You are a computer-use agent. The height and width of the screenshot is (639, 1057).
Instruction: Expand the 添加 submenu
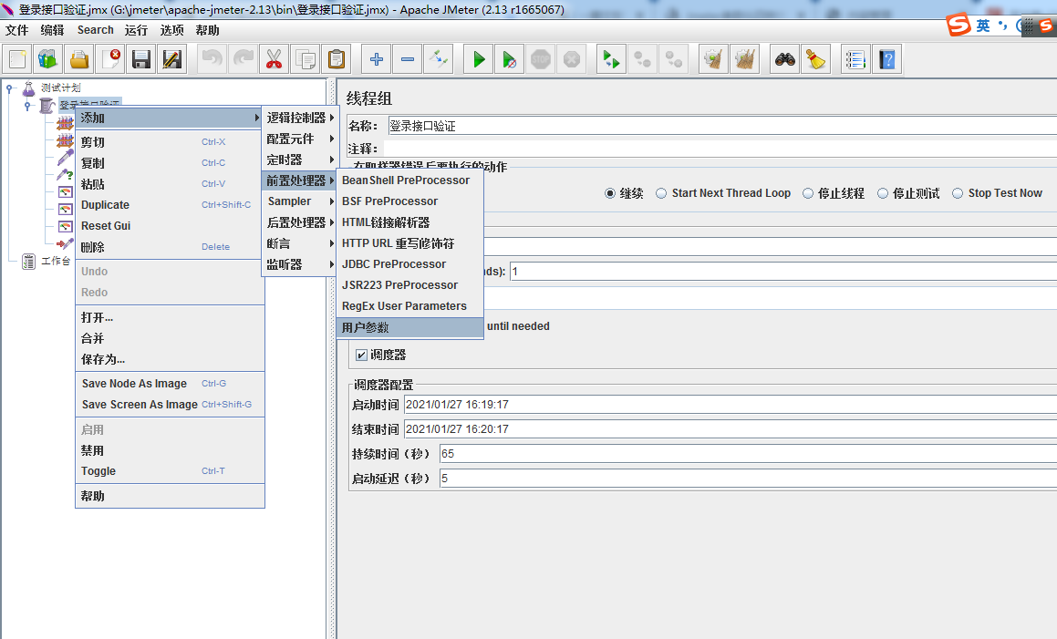170,118
